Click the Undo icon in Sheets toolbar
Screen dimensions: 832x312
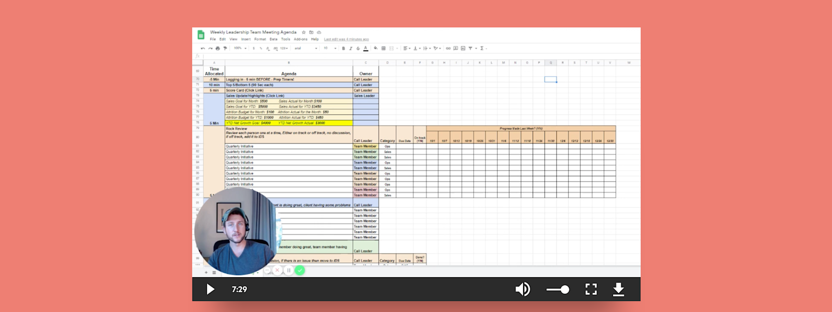203,48
